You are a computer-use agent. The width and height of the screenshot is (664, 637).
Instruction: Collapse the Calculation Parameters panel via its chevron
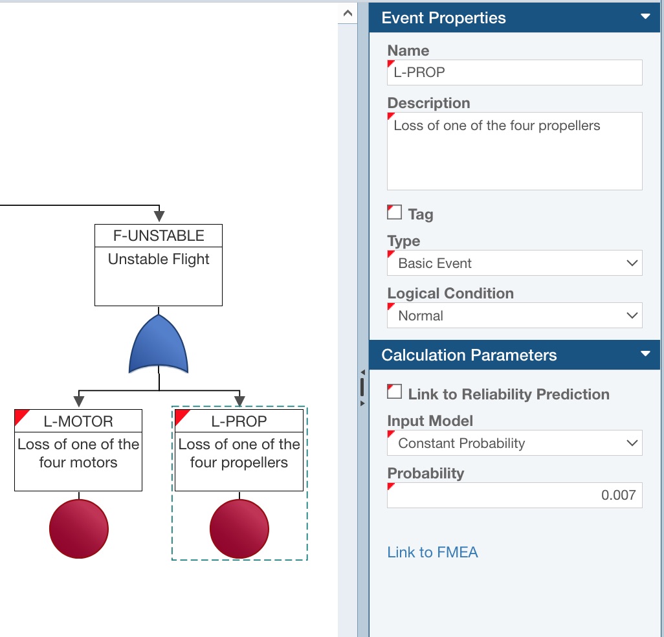coord(645,355)
